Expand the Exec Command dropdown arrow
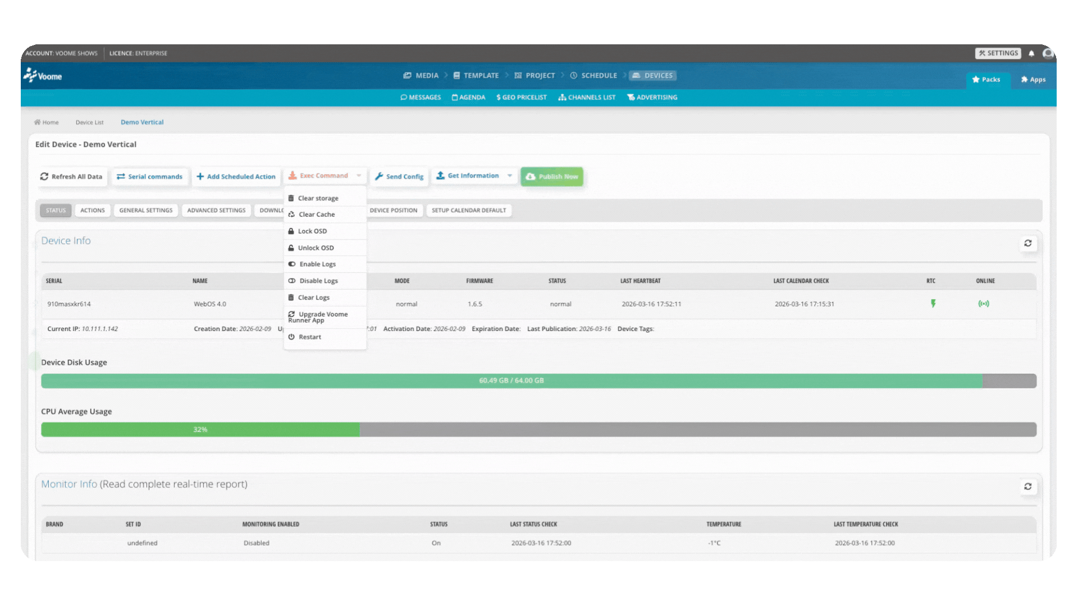1078x606 pixels. pos(359,176)
